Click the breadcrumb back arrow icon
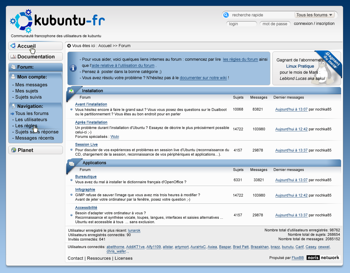This screenshot has height=273, width=350. pyautogui.click(x=69, y=46)
